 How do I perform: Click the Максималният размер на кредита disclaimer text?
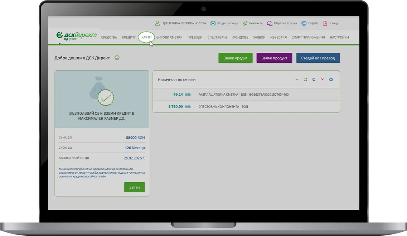[x=102, y=173]
